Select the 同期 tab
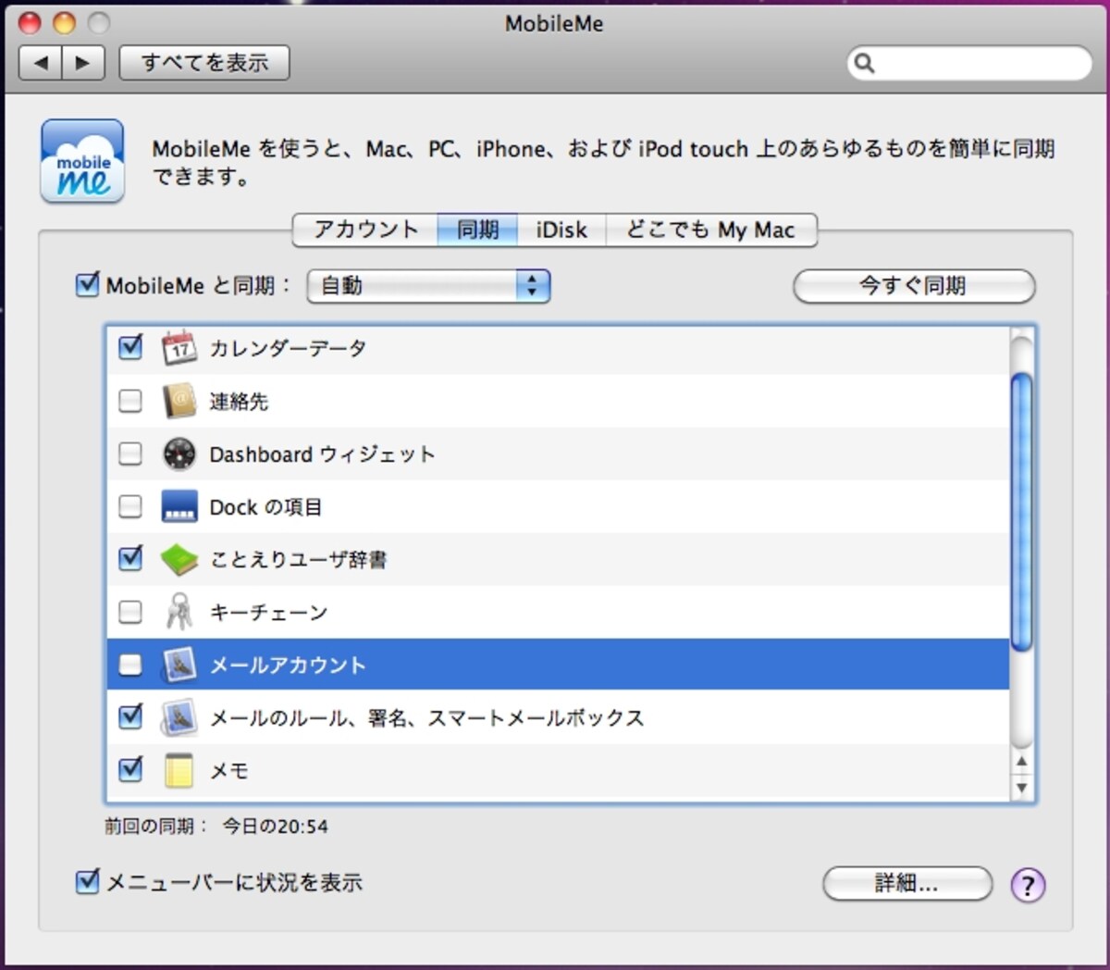1110x970 pixels. point(477,230)
